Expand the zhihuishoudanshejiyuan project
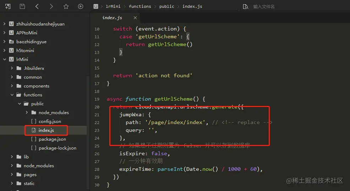Image resolution: width=350 pixels, height=191 pixels. coord(5,24)
